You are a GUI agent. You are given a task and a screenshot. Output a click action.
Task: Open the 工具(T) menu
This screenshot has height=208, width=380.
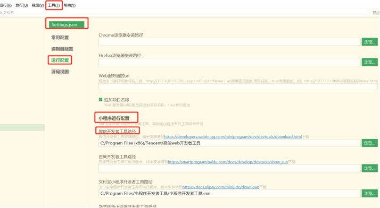tap(54, 5)
